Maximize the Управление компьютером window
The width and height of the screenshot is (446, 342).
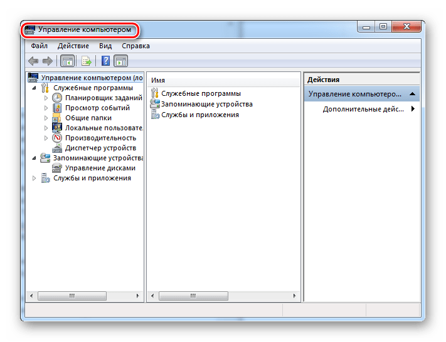(383, 27)
